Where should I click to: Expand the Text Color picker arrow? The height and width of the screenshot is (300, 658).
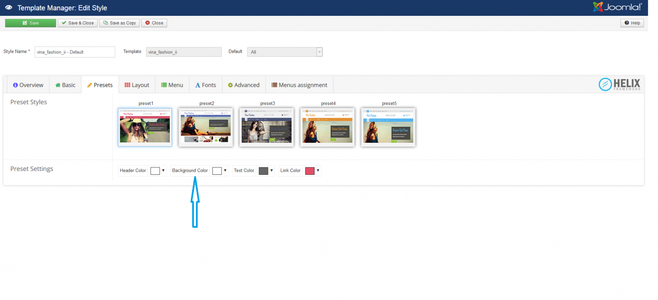pos(272,170)
